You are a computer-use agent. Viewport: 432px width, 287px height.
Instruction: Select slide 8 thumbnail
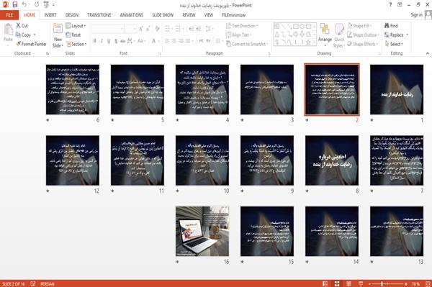pyautogui.click(x=332, y=160)
